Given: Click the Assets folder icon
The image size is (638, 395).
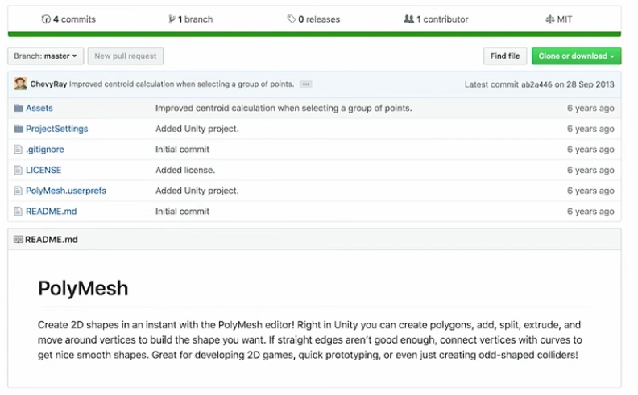Looking at the screenshot, I should tap(19, 108).
